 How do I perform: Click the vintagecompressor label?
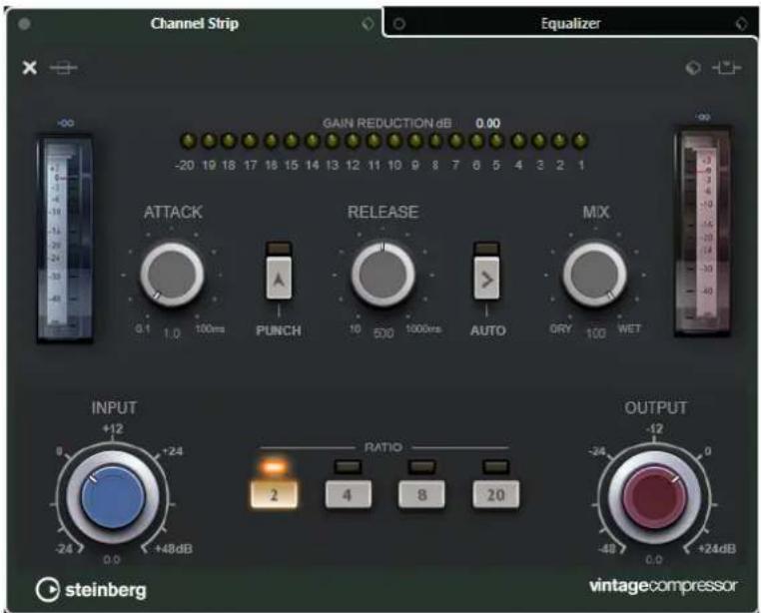[x=663, y=586]
